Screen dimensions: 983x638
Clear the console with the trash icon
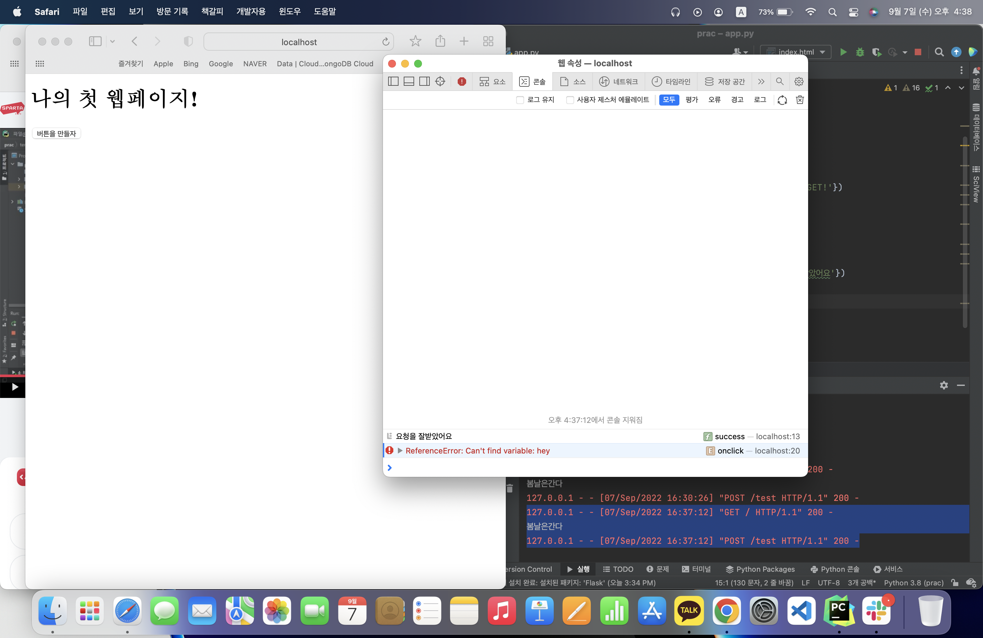click(x=800, y=100)
